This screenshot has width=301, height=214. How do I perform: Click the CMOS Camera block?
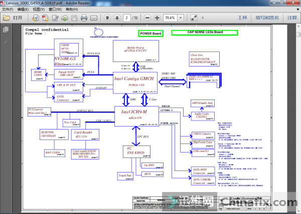point(203,135)
